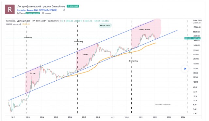Open the RJFlores author profile
Viewport: 209px width, 121px height.
21,13
